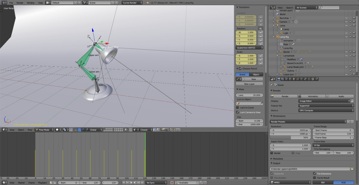Open the Window menu

(x=31, y=3)
